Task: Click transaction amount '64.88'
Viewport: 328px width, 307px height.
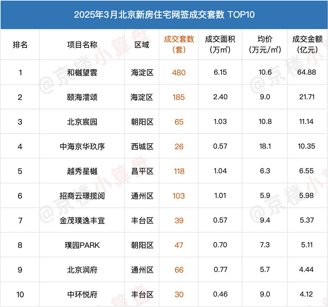Action: tap(307, 72)
